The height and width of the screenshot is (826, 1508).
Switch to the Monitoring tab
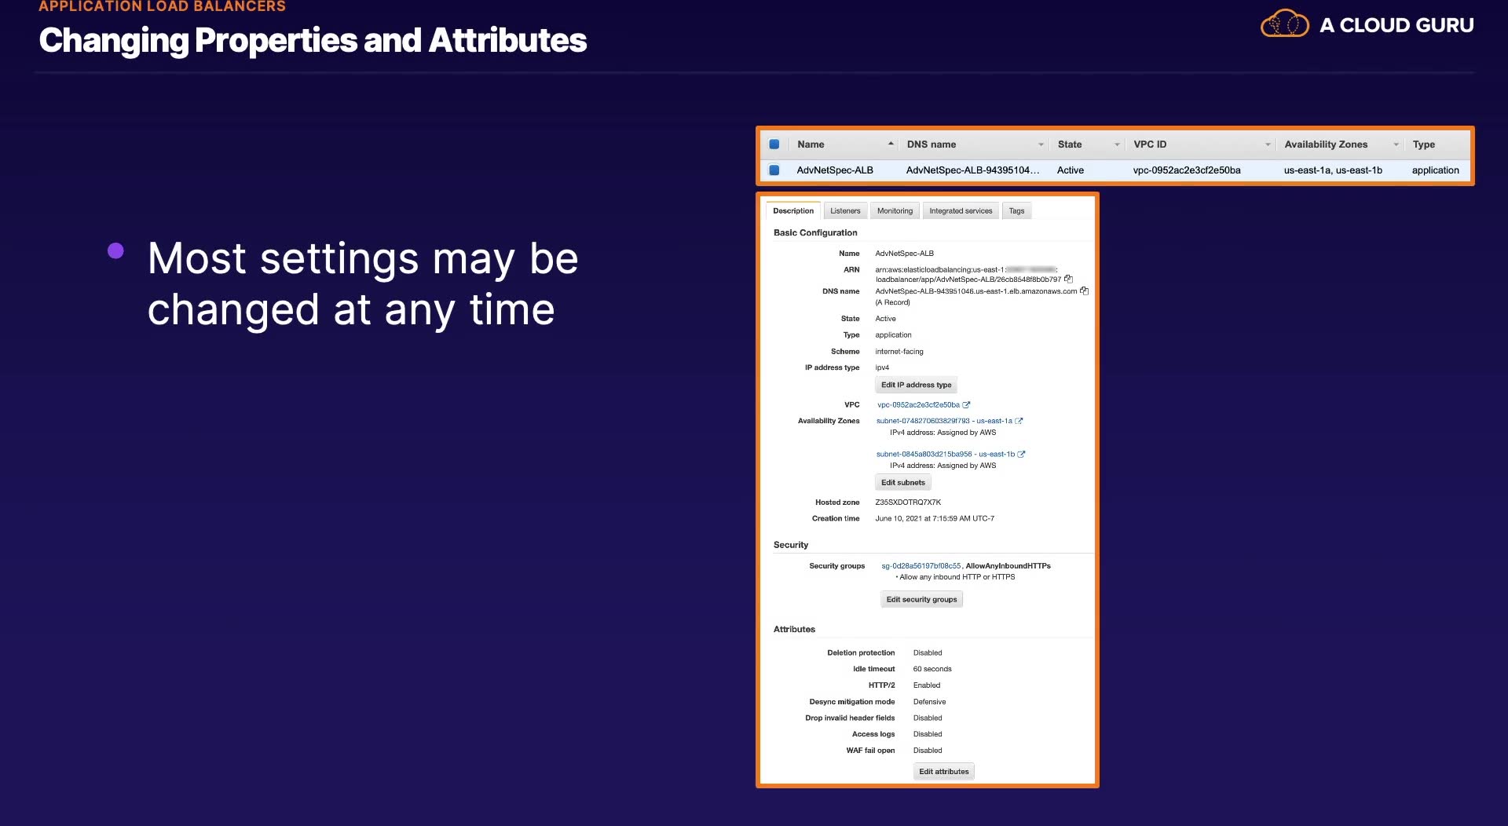coord(895,210)
